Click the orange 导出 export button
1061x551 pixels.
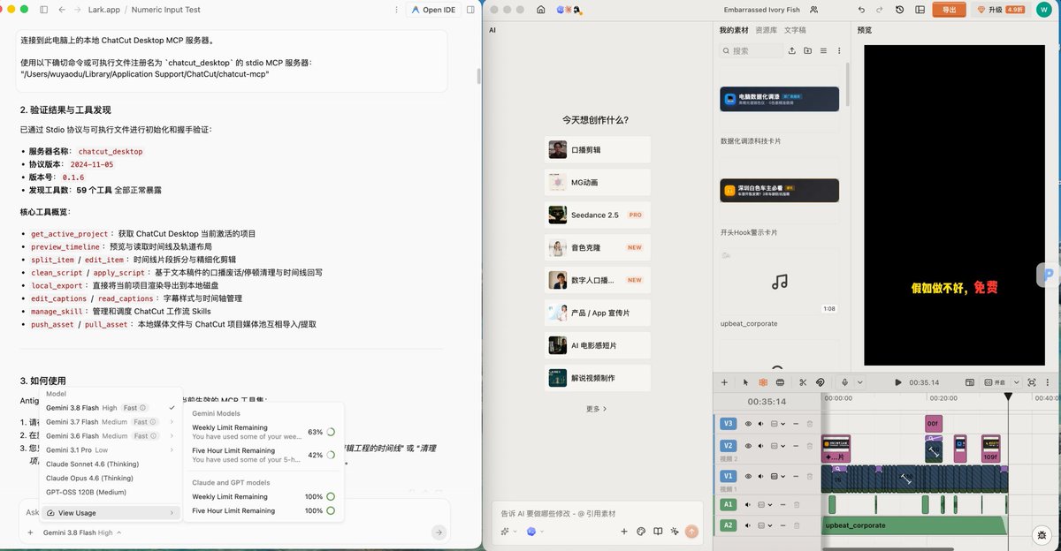(x=950, y=10)
